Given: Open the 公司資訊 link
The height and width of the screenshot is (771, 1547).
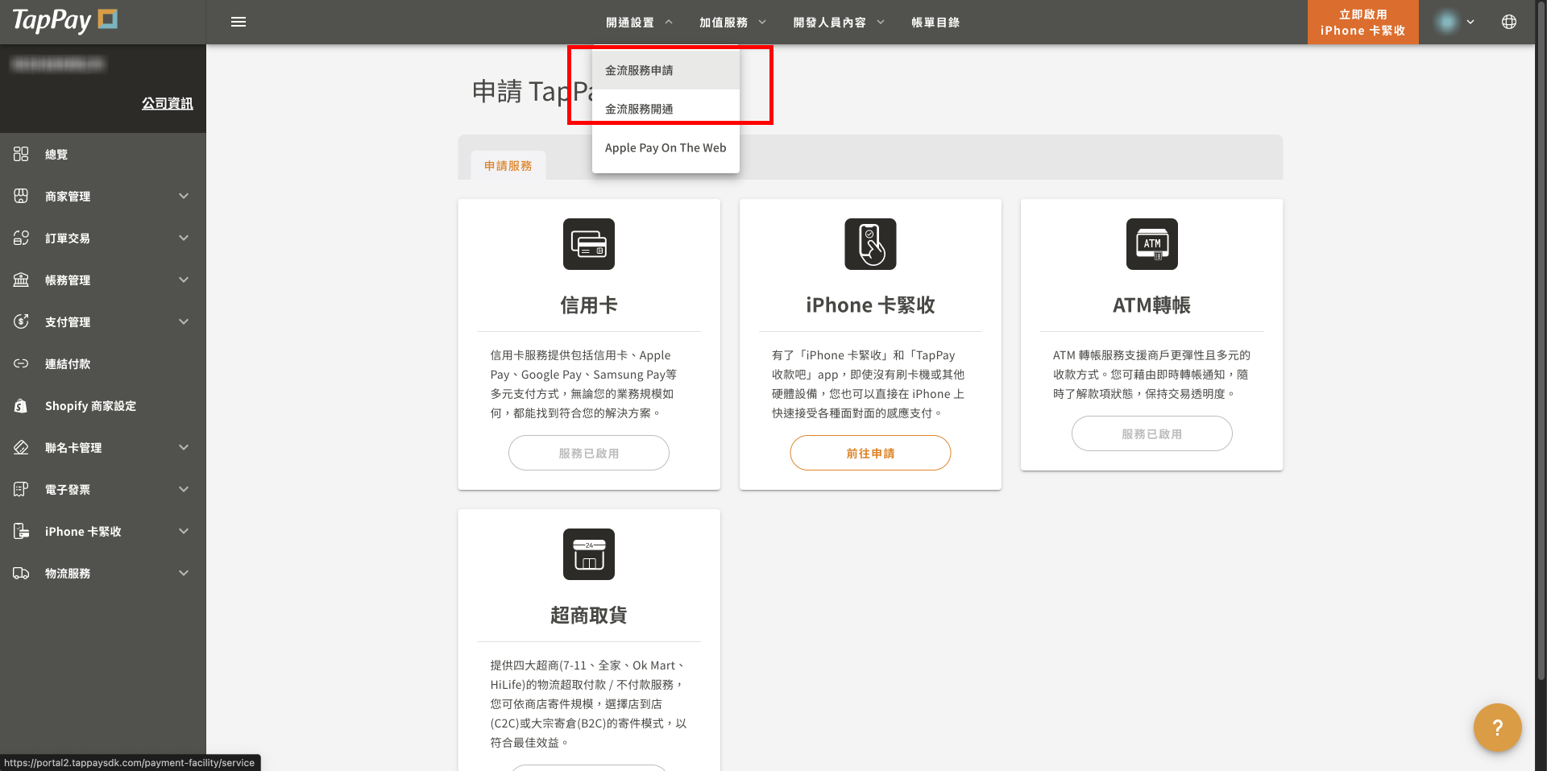Looking at the screenshot, I should tap(167, 103).
